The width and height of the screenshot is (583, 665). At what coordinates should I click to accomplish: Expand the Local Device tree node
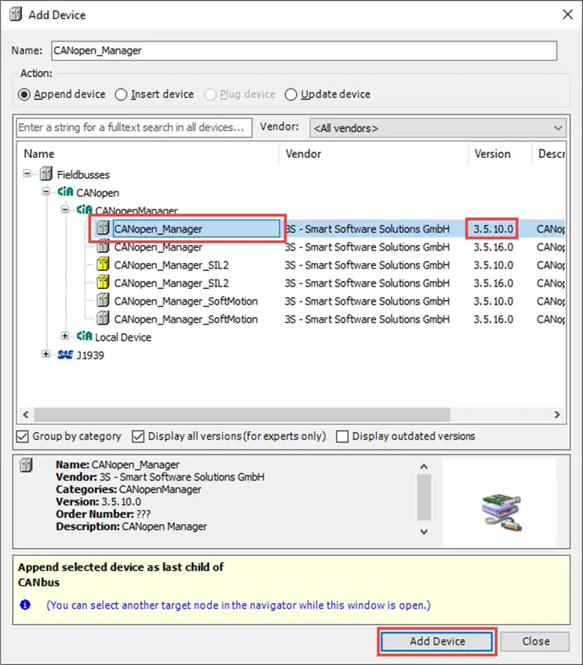(65, 336)
